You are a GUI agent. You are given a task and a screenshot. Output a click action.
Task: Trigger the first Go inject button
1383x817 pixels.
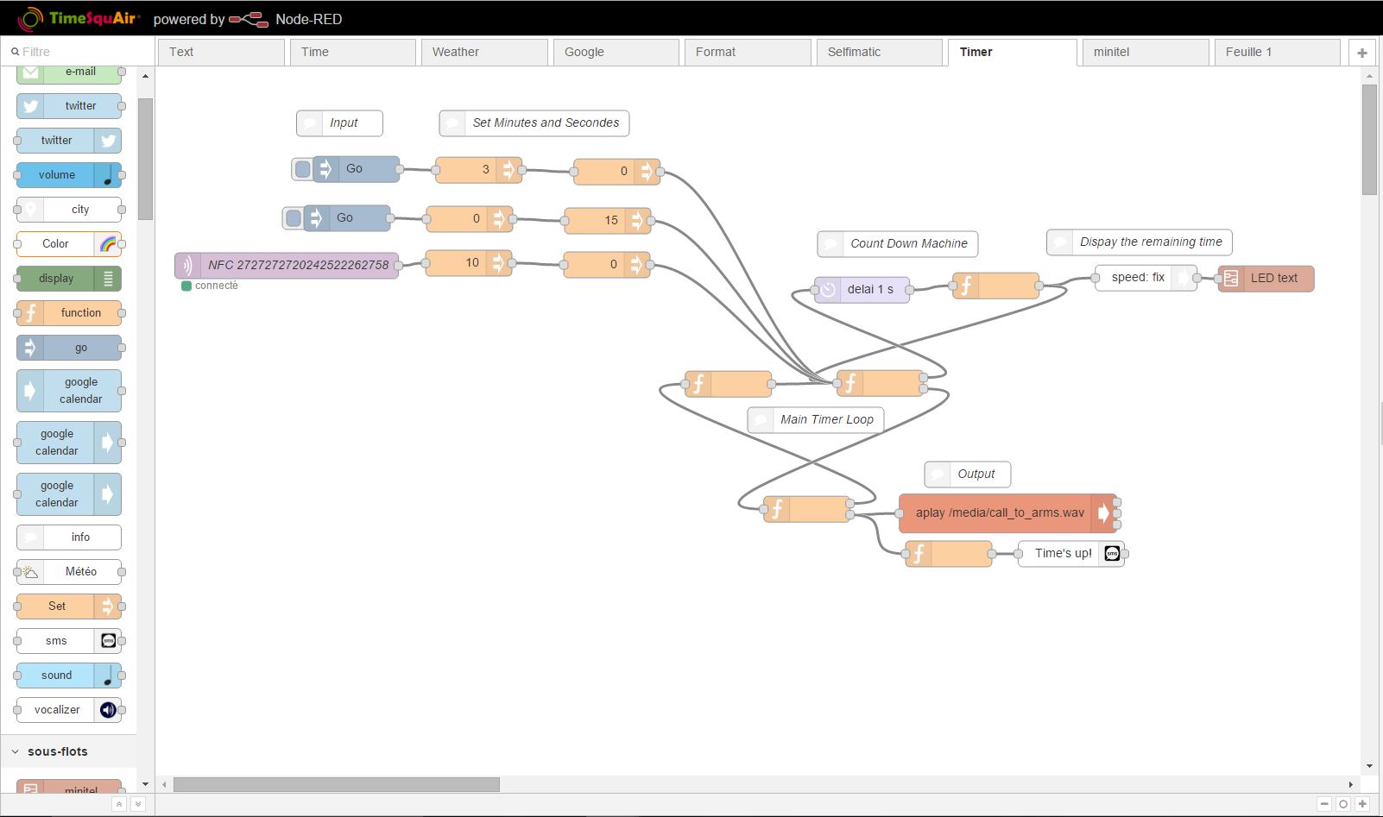(x=302, y=169)
